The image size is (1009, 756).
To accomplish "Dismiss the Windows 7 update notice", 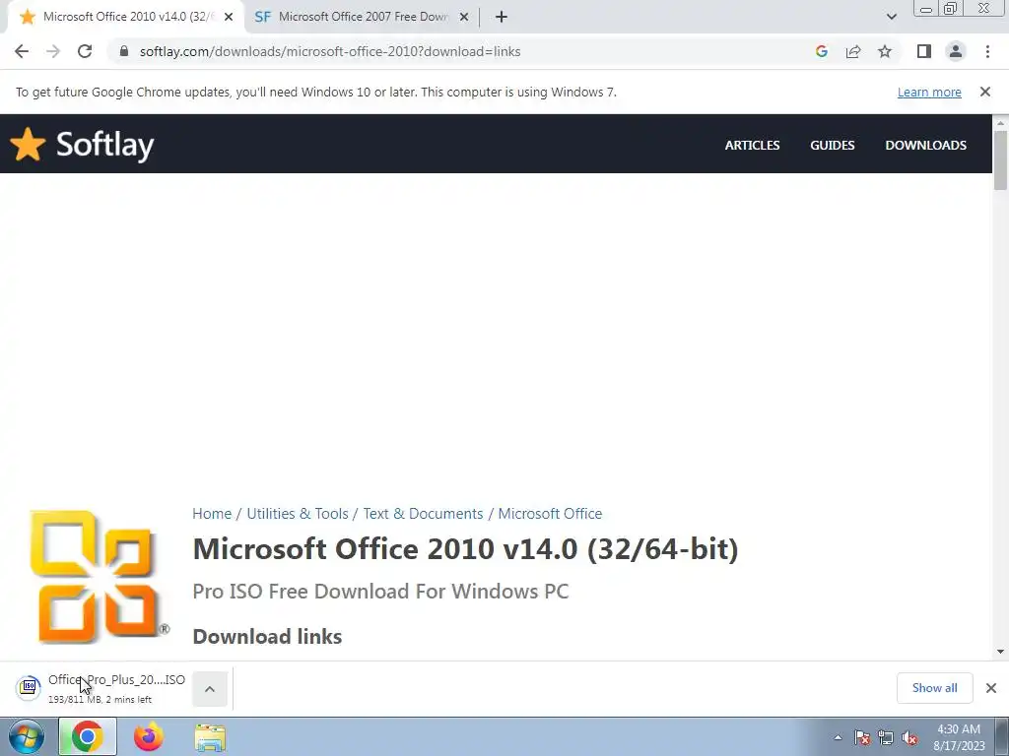I will click(985, 92).
